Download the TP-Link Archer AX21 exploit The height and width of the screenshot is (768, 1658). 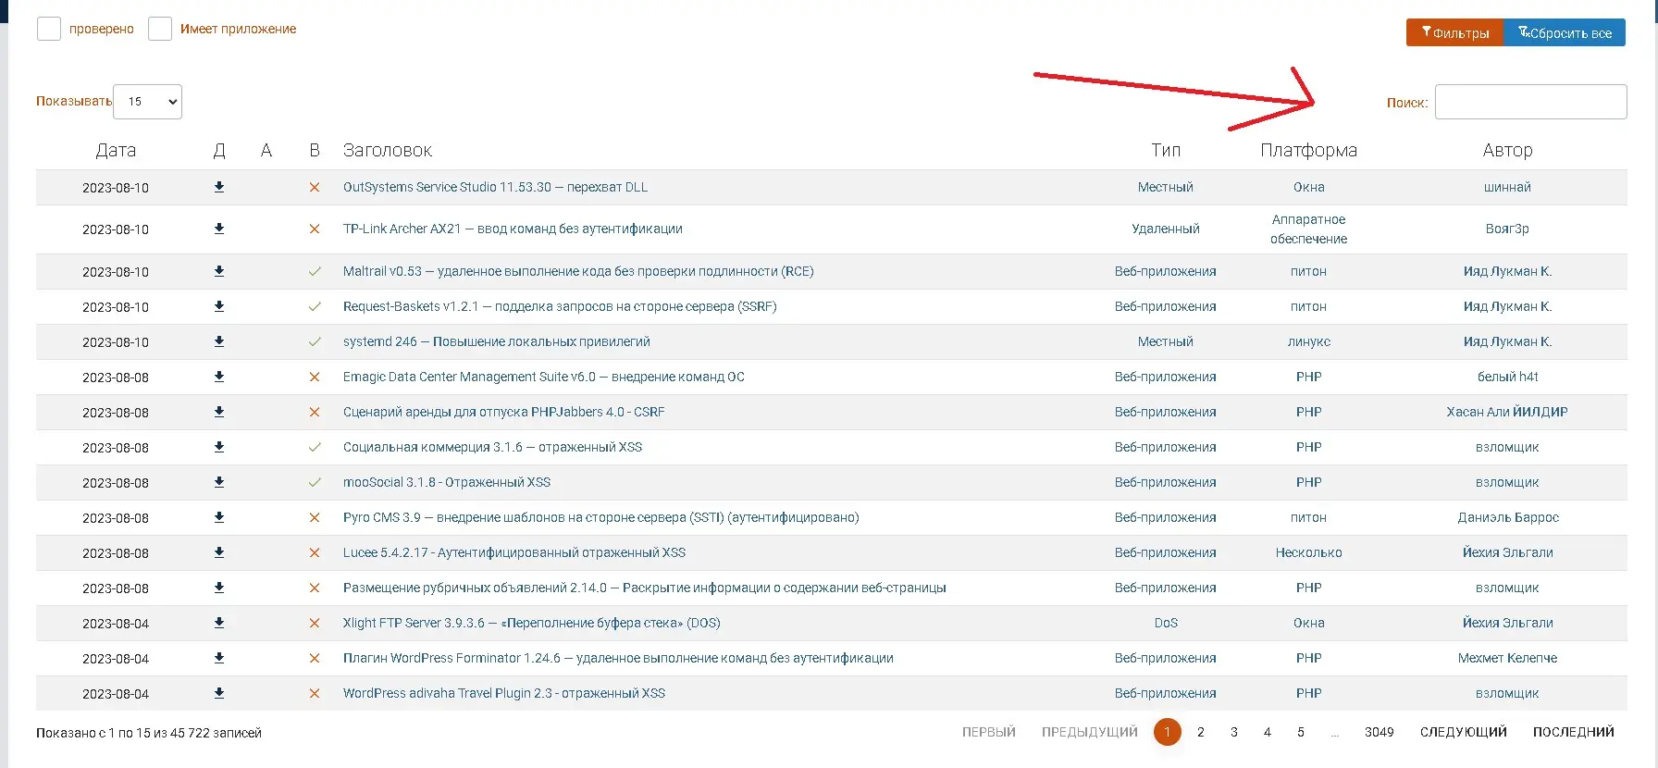pyautogui.click(x=219, y=229)
